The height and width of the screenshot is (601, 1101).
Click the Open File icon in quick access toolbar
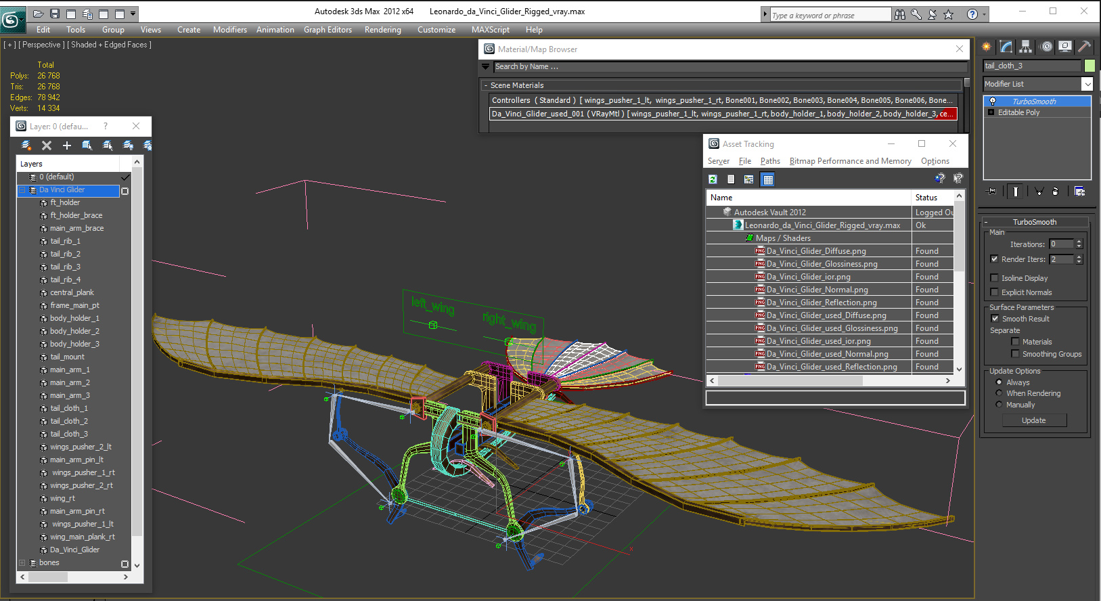click(x=39, y=13)
